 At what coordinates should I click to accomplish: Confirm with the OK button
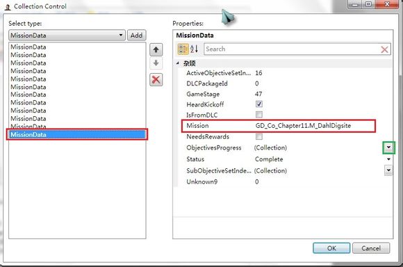(x=331, y=248)
